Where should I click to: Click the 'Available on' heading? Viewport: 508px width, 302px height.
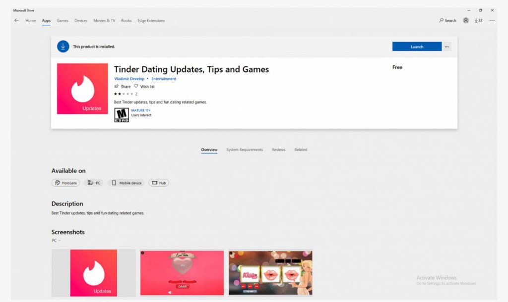[x=68, y=171]
